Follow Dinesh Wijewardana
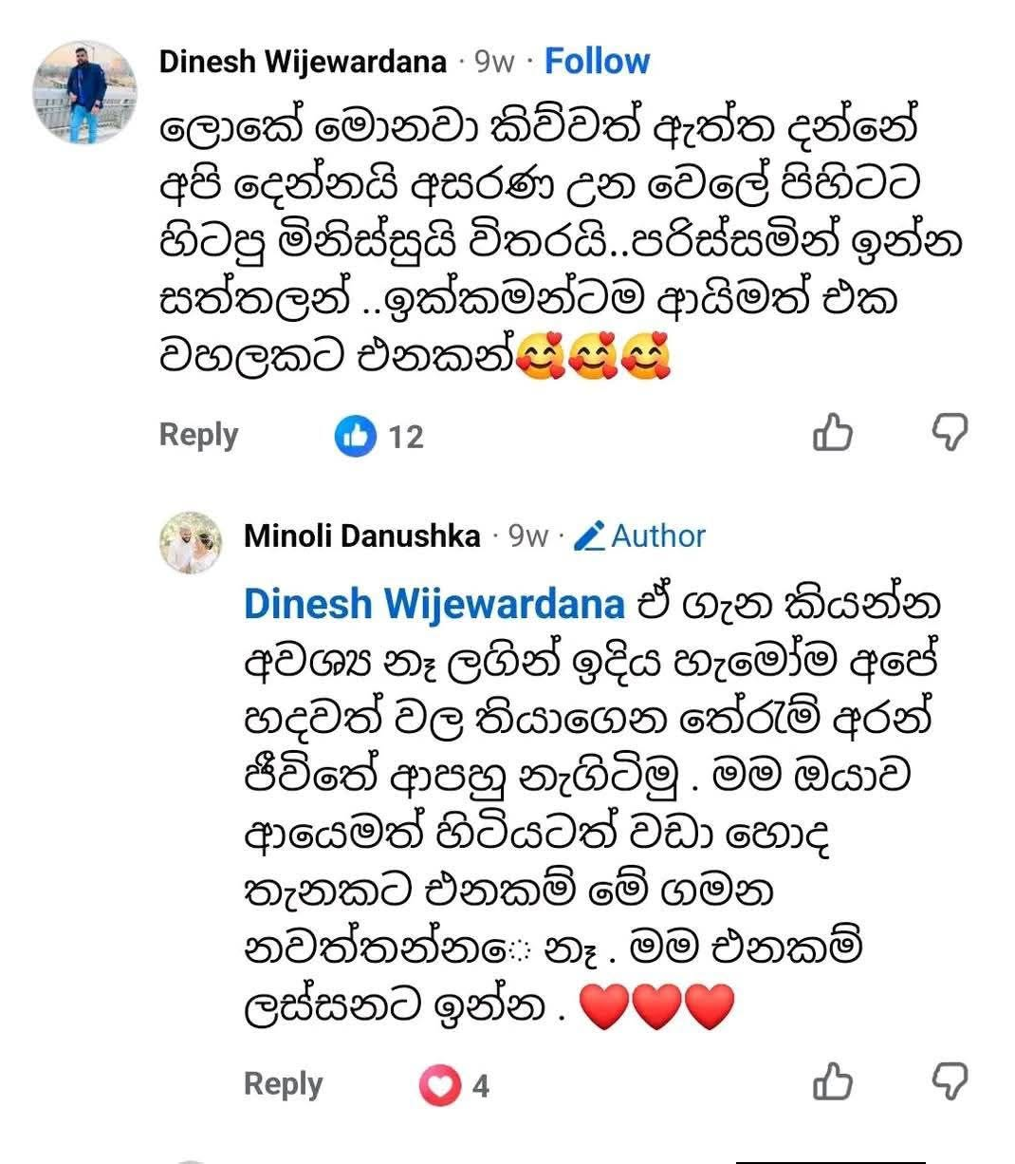 [597, 62]
